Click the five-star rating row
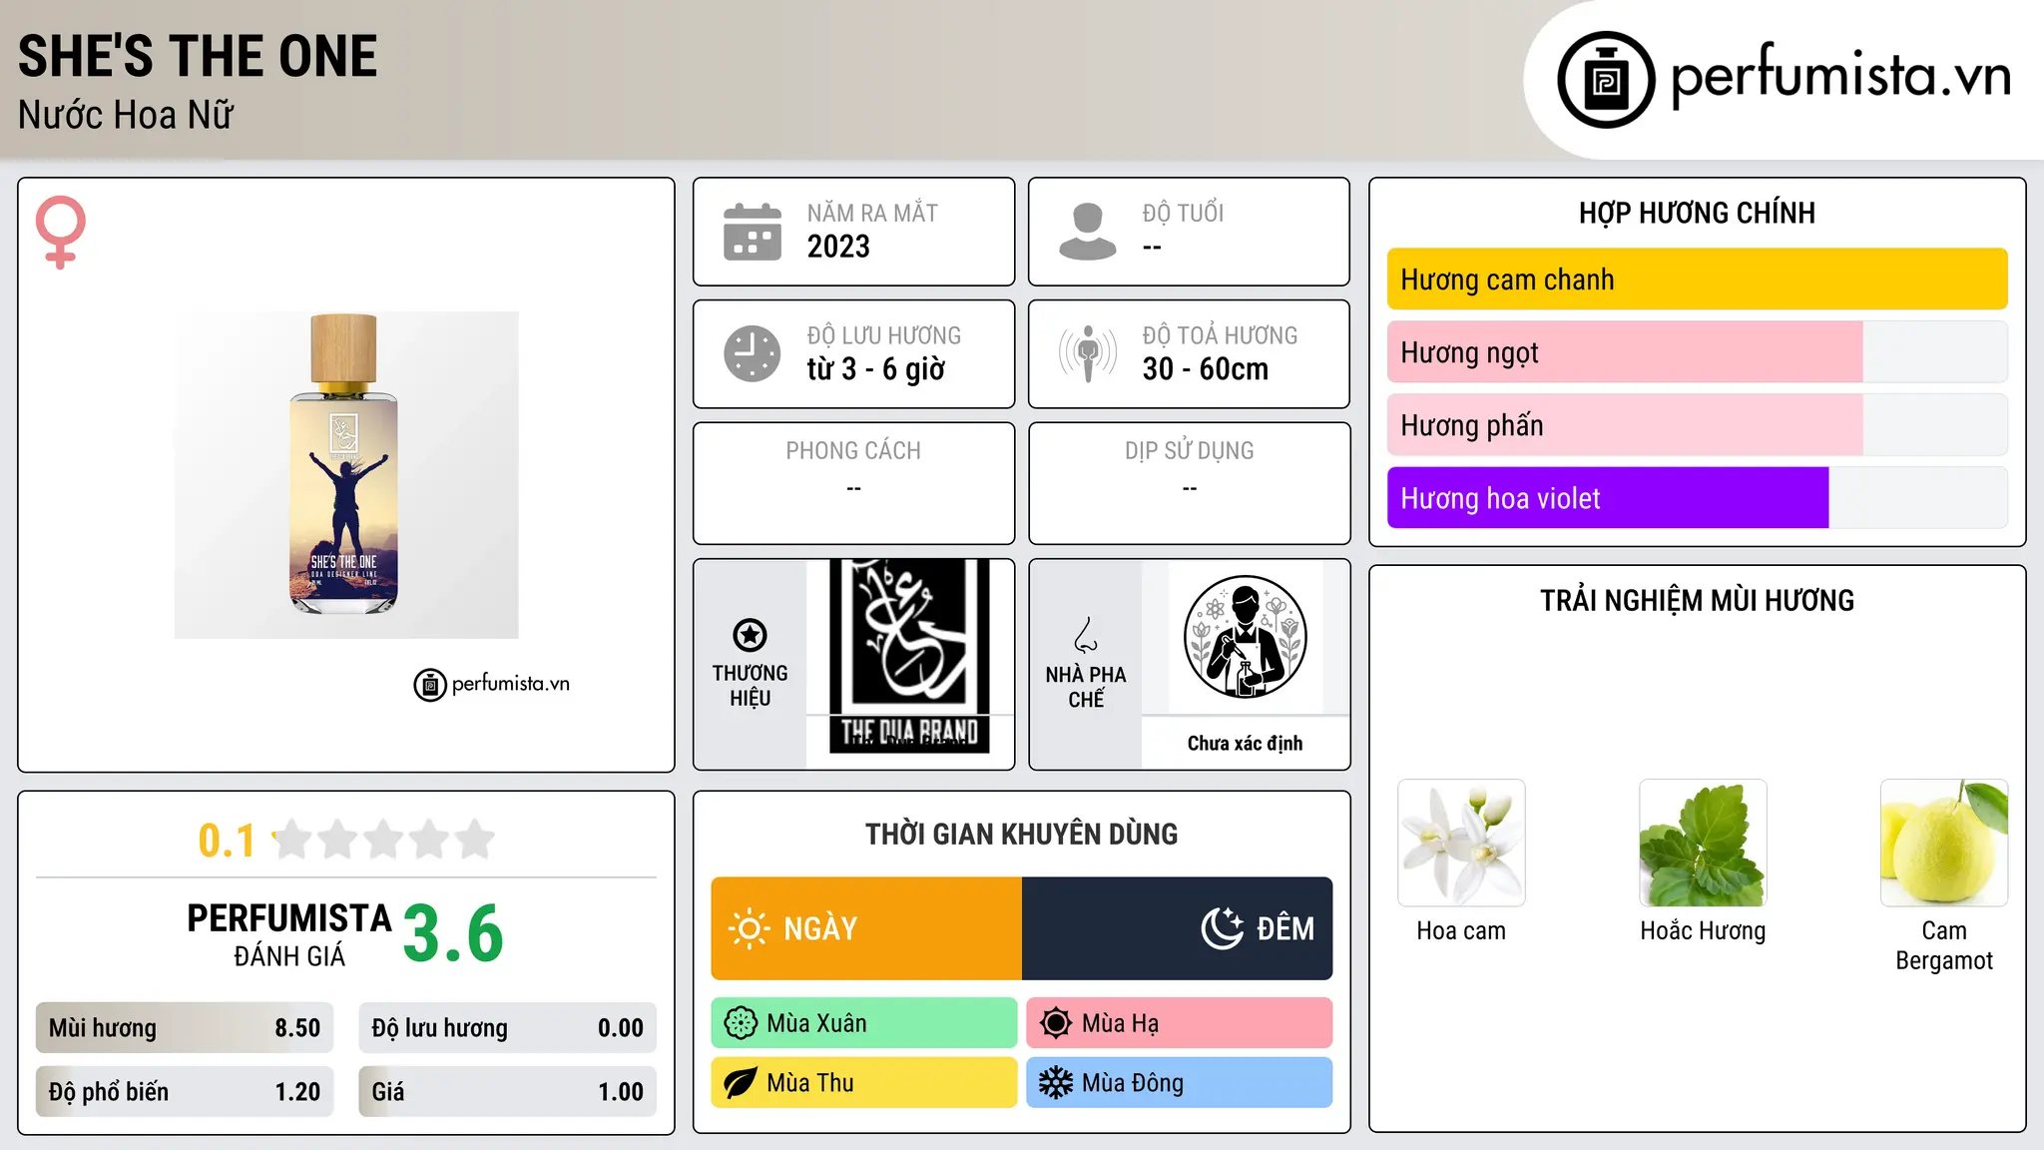Image resolution: width=2044 pixels, height=1150 pixels. 384,840
